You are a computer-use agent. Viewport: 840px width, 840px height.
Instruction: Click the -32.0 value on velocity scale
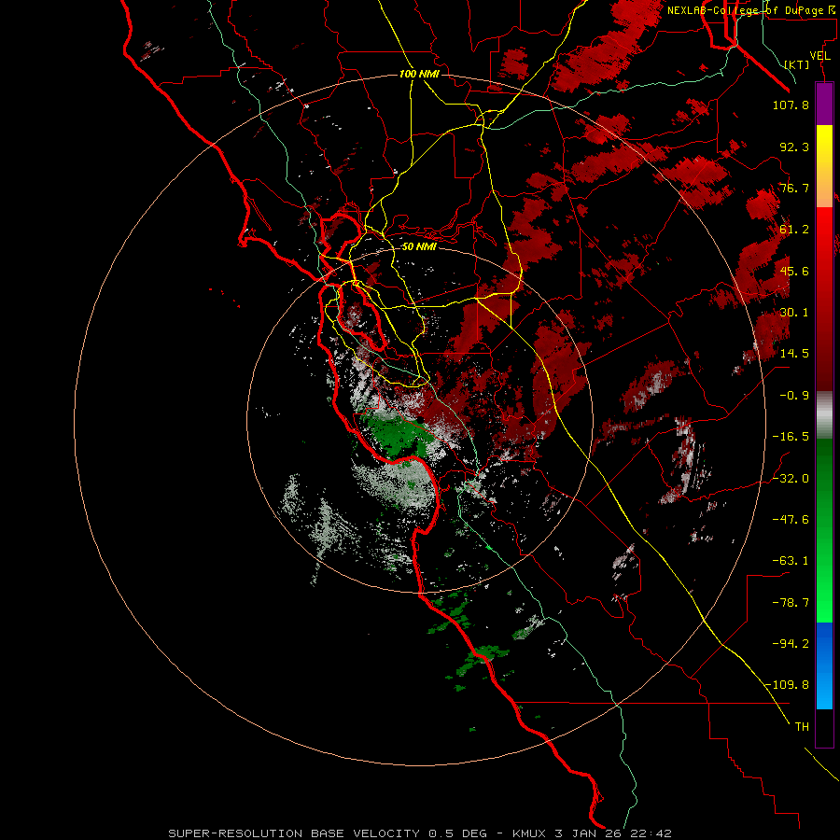791,479
